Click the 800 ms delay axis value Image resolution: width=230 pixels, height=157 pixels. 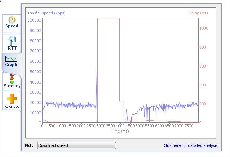coord(203,47)
